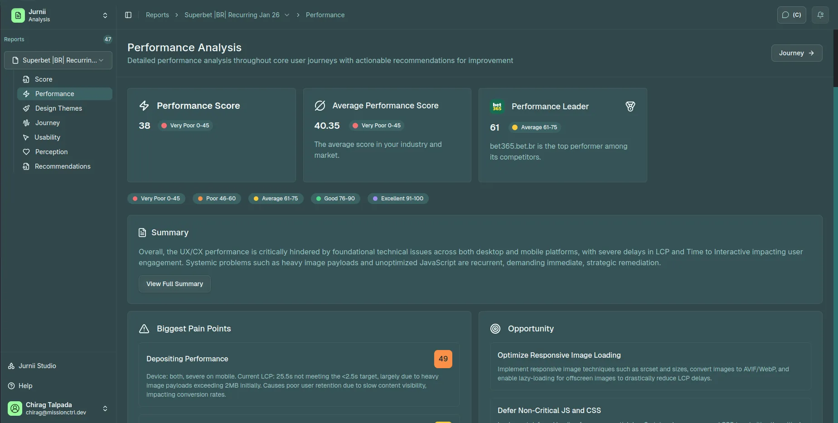The height and width of the screenshot is (423, 838).
Task: Click the Biggest Pain Points warning icon
Action: point(144,329)
